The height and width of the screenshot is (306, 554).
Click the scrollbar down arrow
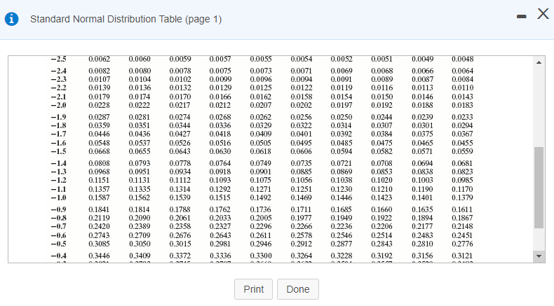click(539, 256)
